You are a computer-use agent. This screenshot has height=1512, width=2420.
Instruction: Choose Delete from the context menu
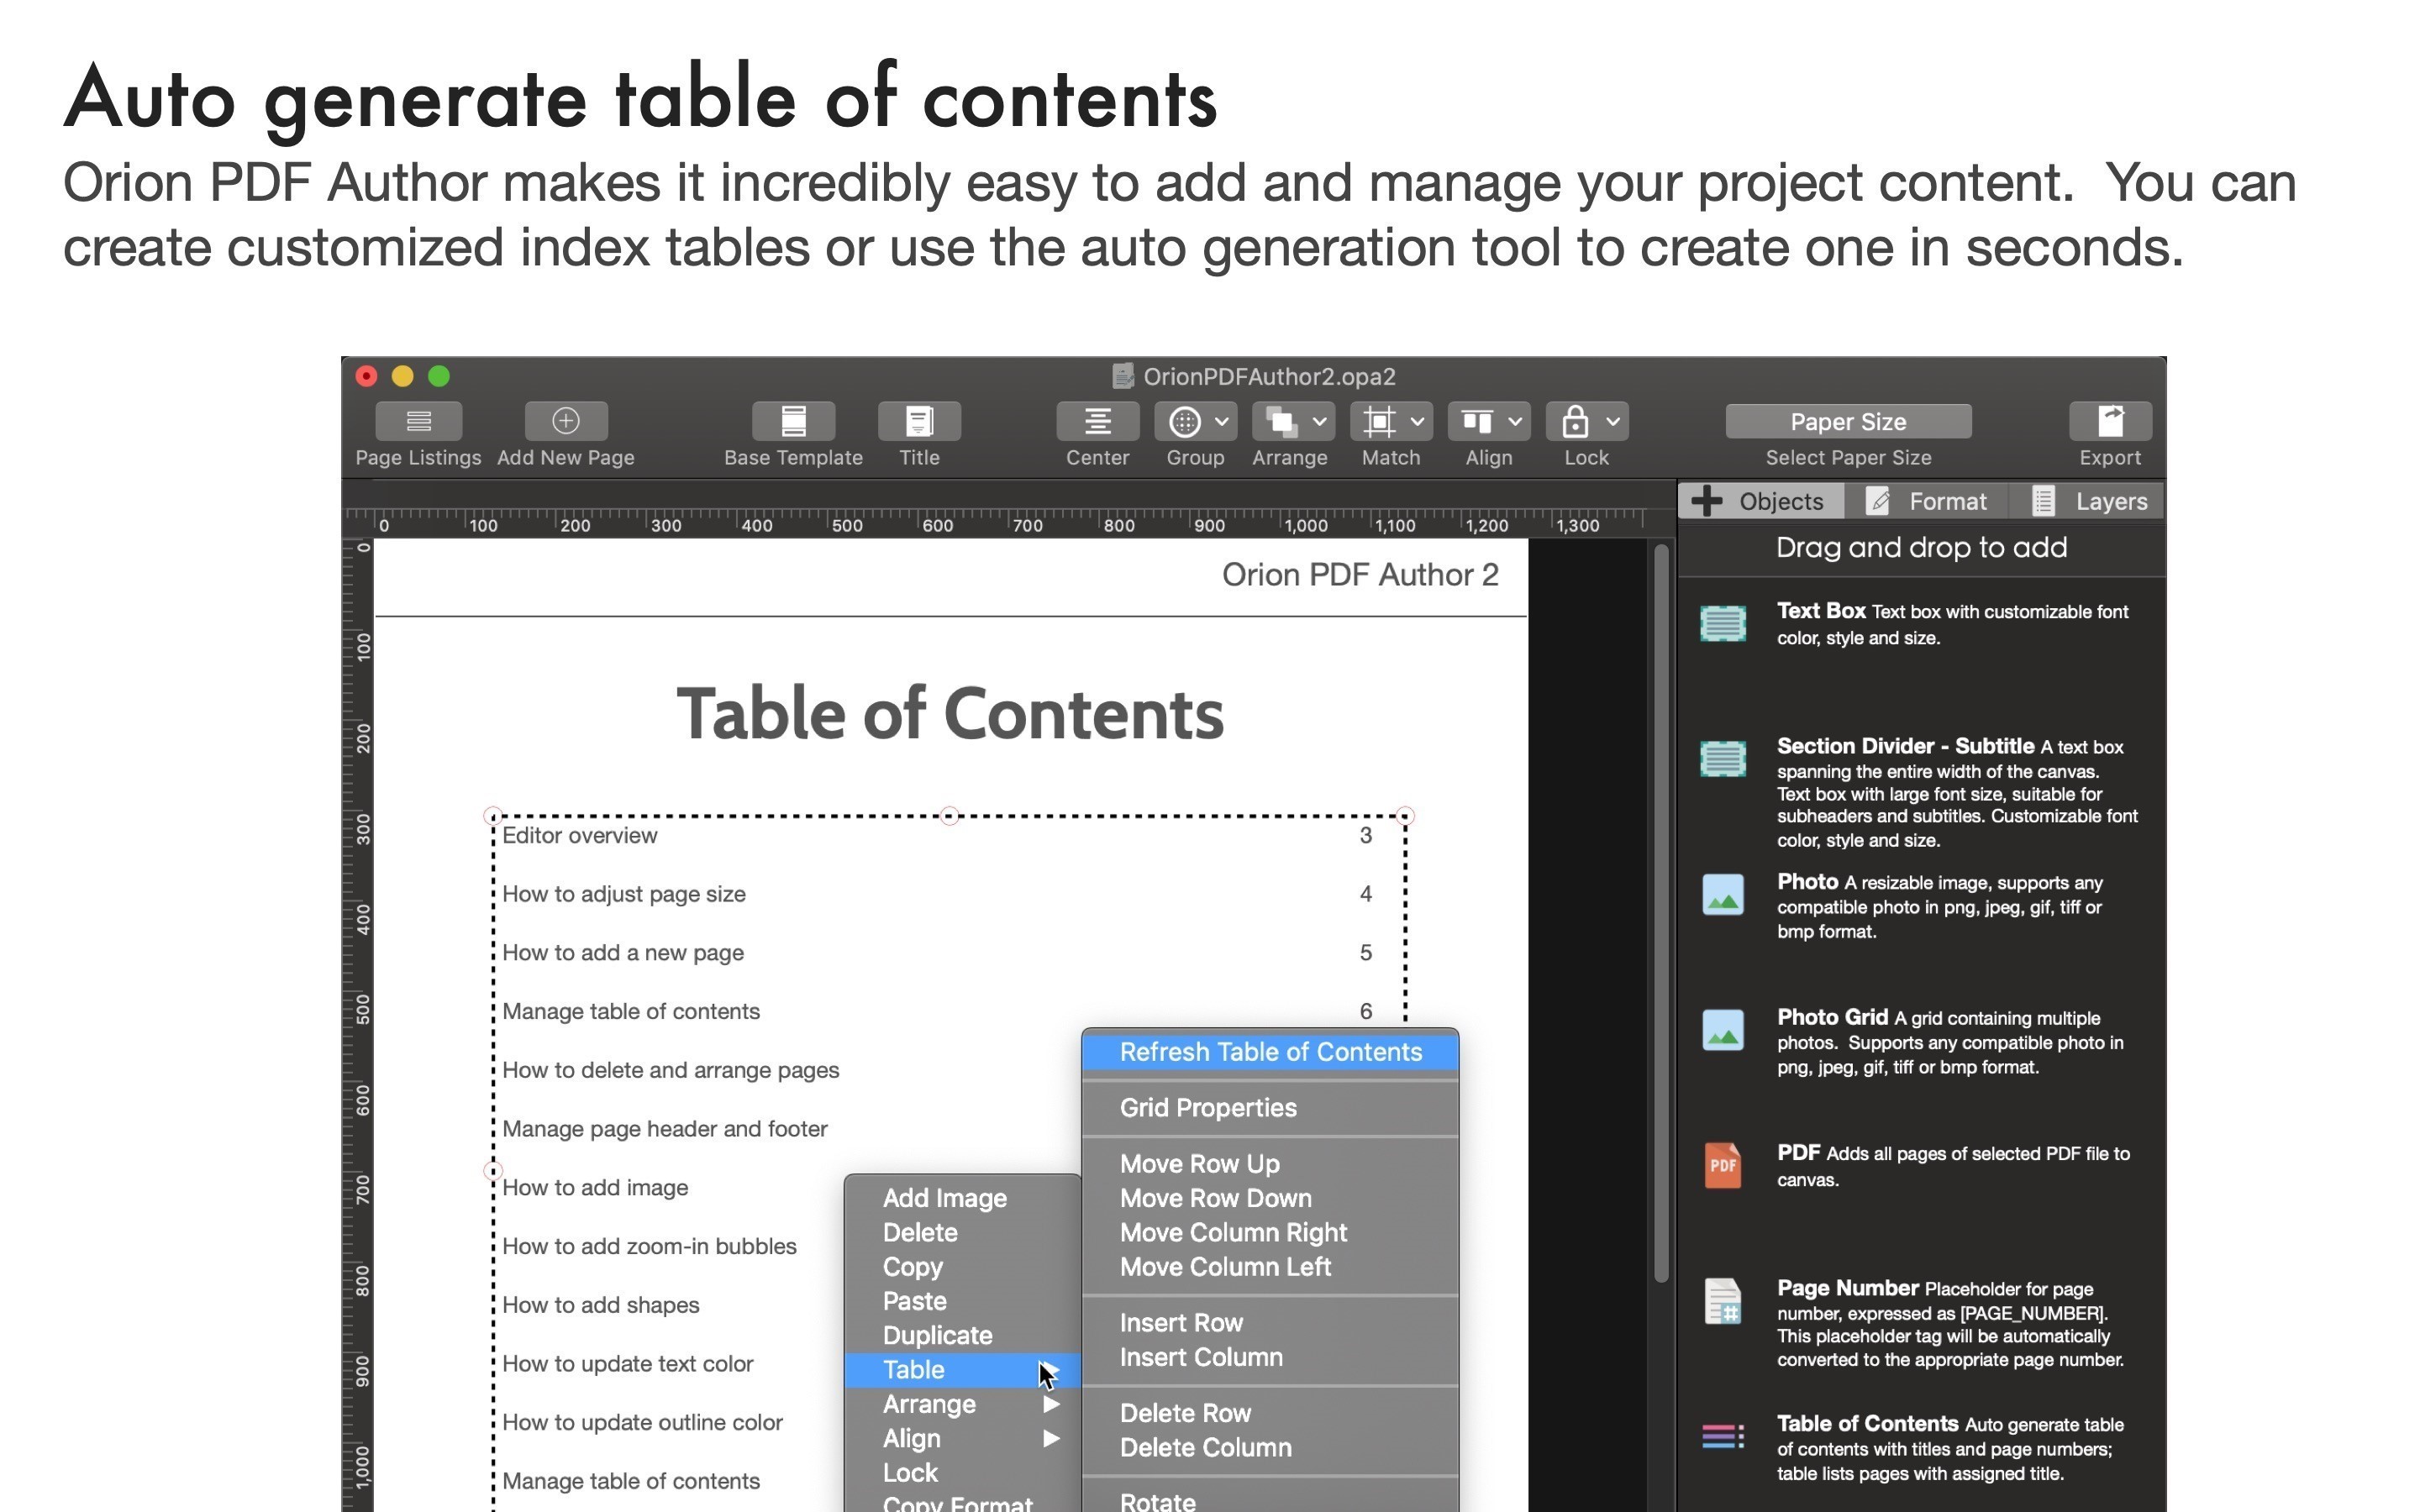(x=962, y=1232)
